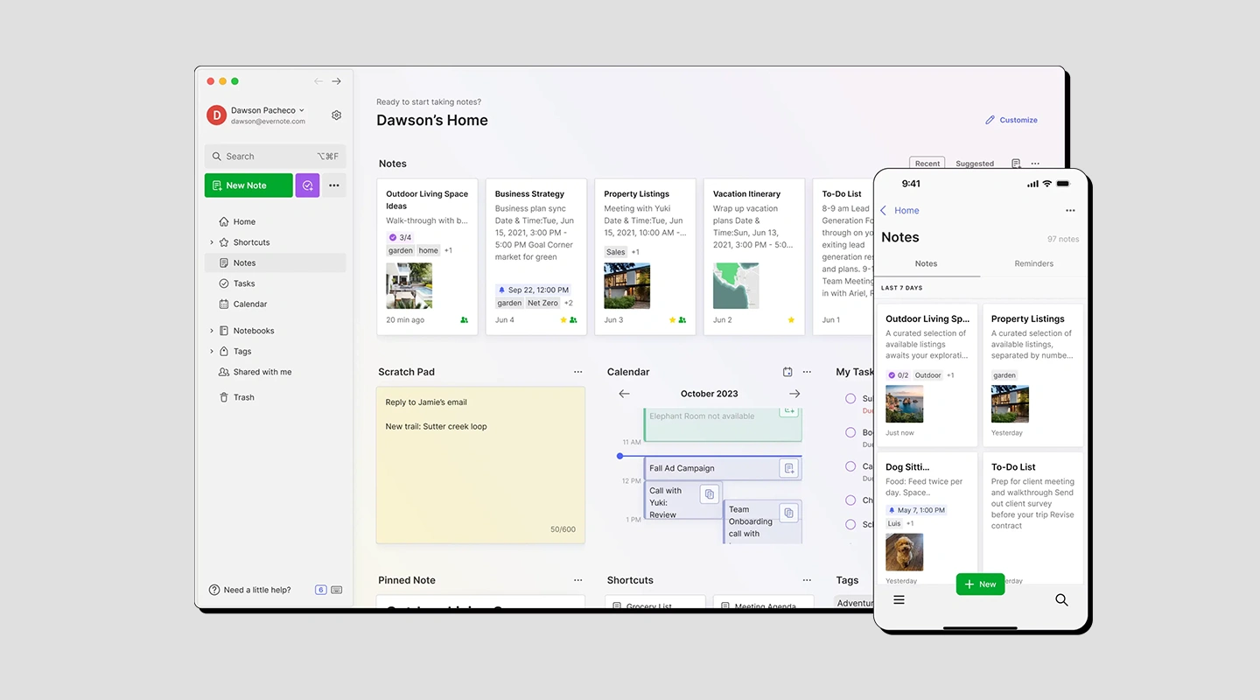Open the Shortcuts widget options menu
Screen dimensions: 1260x700
click(807, 580)
